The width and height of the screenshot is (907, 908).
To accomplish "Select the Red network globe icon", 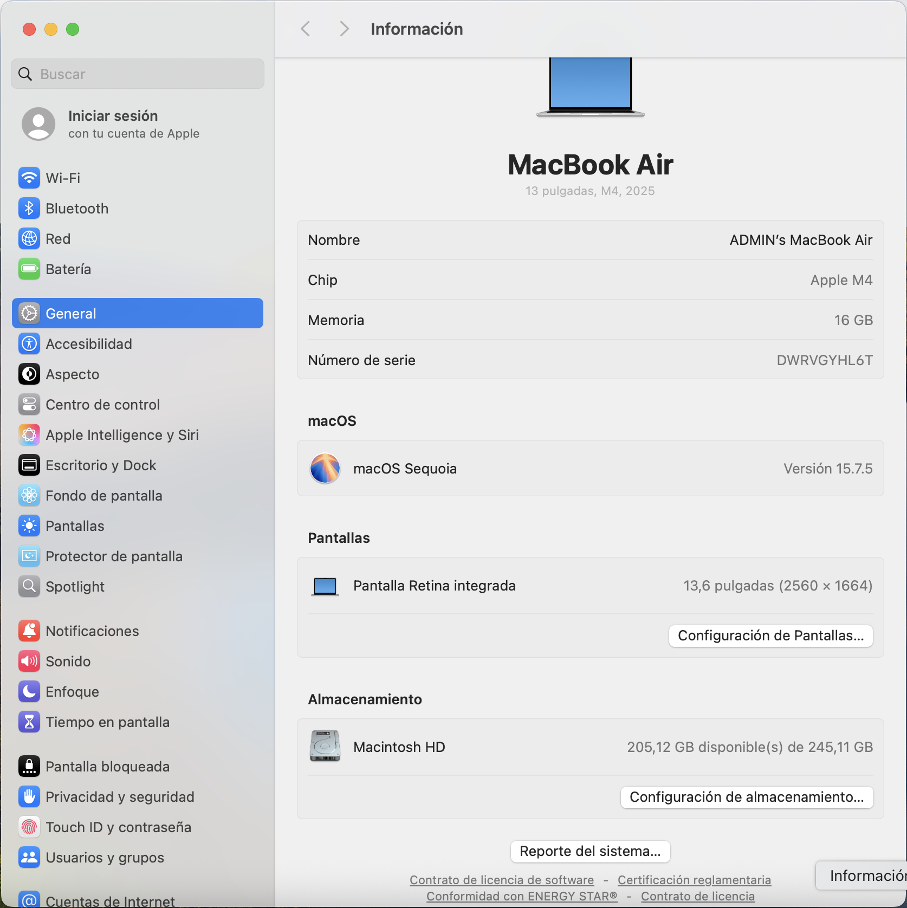I will point(29,238).
